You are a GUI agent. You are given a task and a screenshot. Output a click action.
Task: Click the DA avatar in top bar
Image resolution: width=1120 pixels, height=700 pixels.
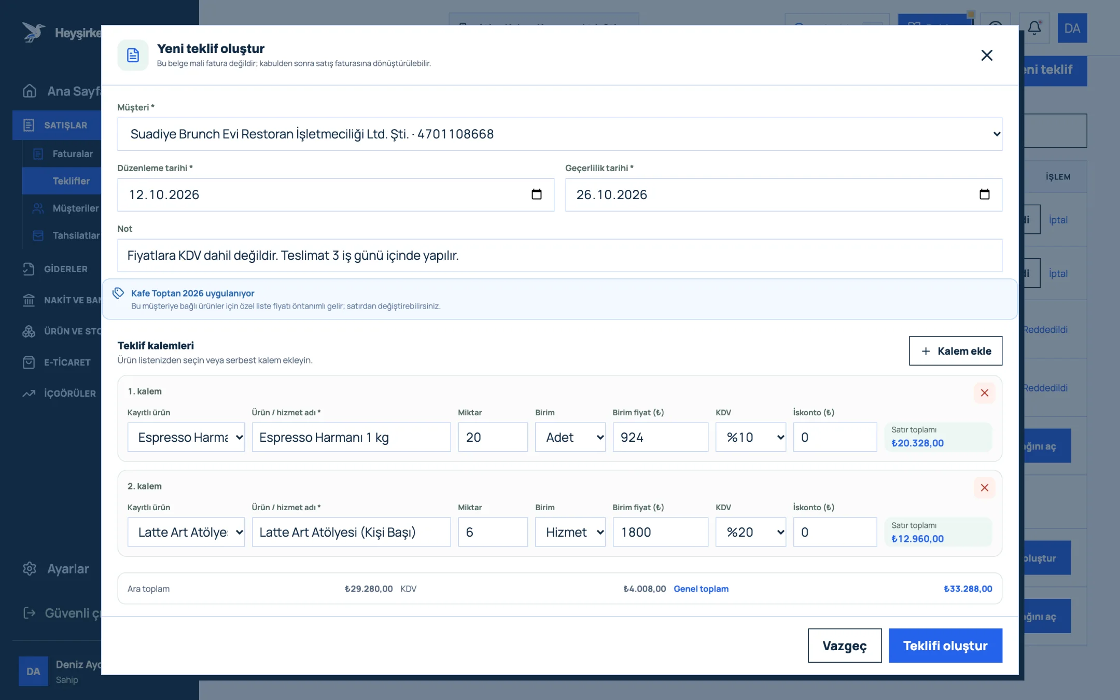point(1072,28)
